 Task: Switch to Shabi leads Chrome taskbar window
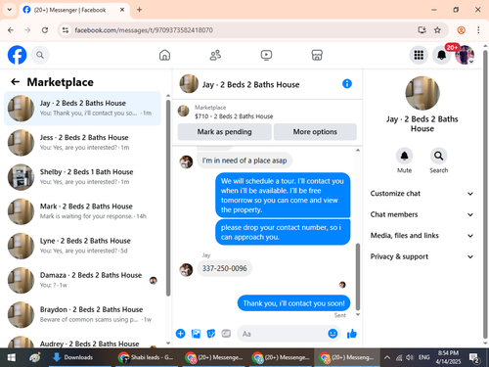[x=147, y=357]
